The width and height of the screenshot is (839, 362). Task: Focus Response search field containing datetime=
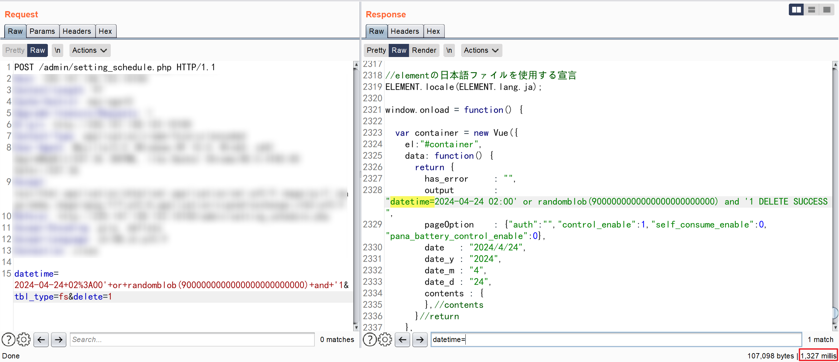(x=616, y=339)
